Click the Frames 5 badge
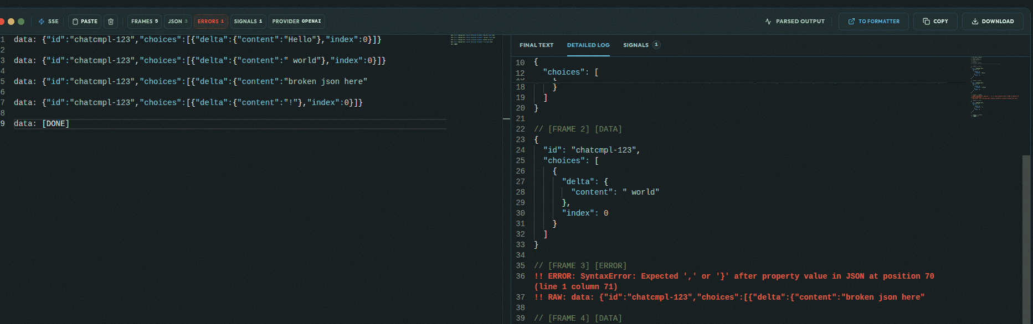This screenshot has width=1033, height=324. pyautogui.click(x=145, y=22)
